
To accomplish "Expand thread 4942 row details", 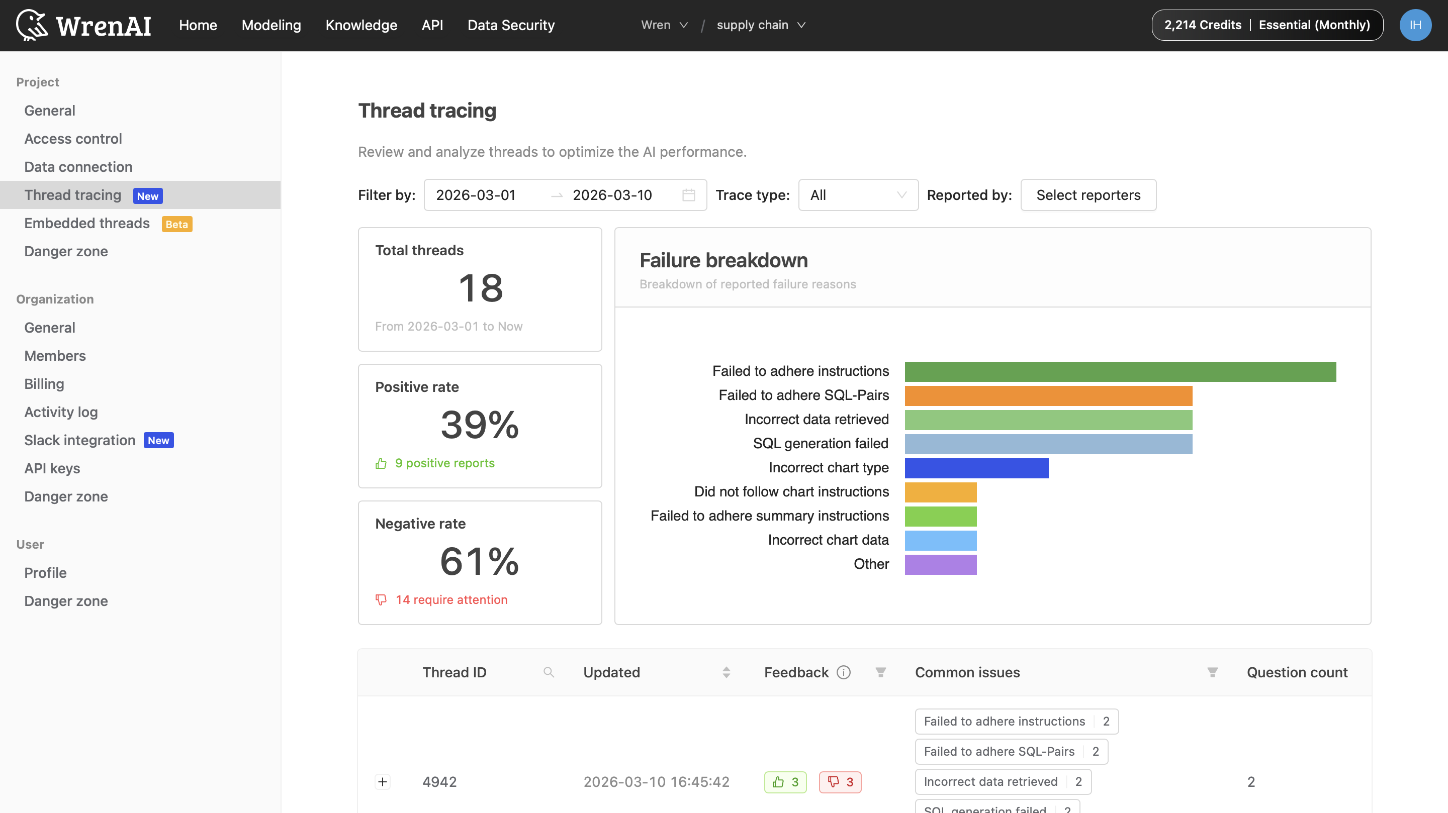I will [x=383, y=781].
